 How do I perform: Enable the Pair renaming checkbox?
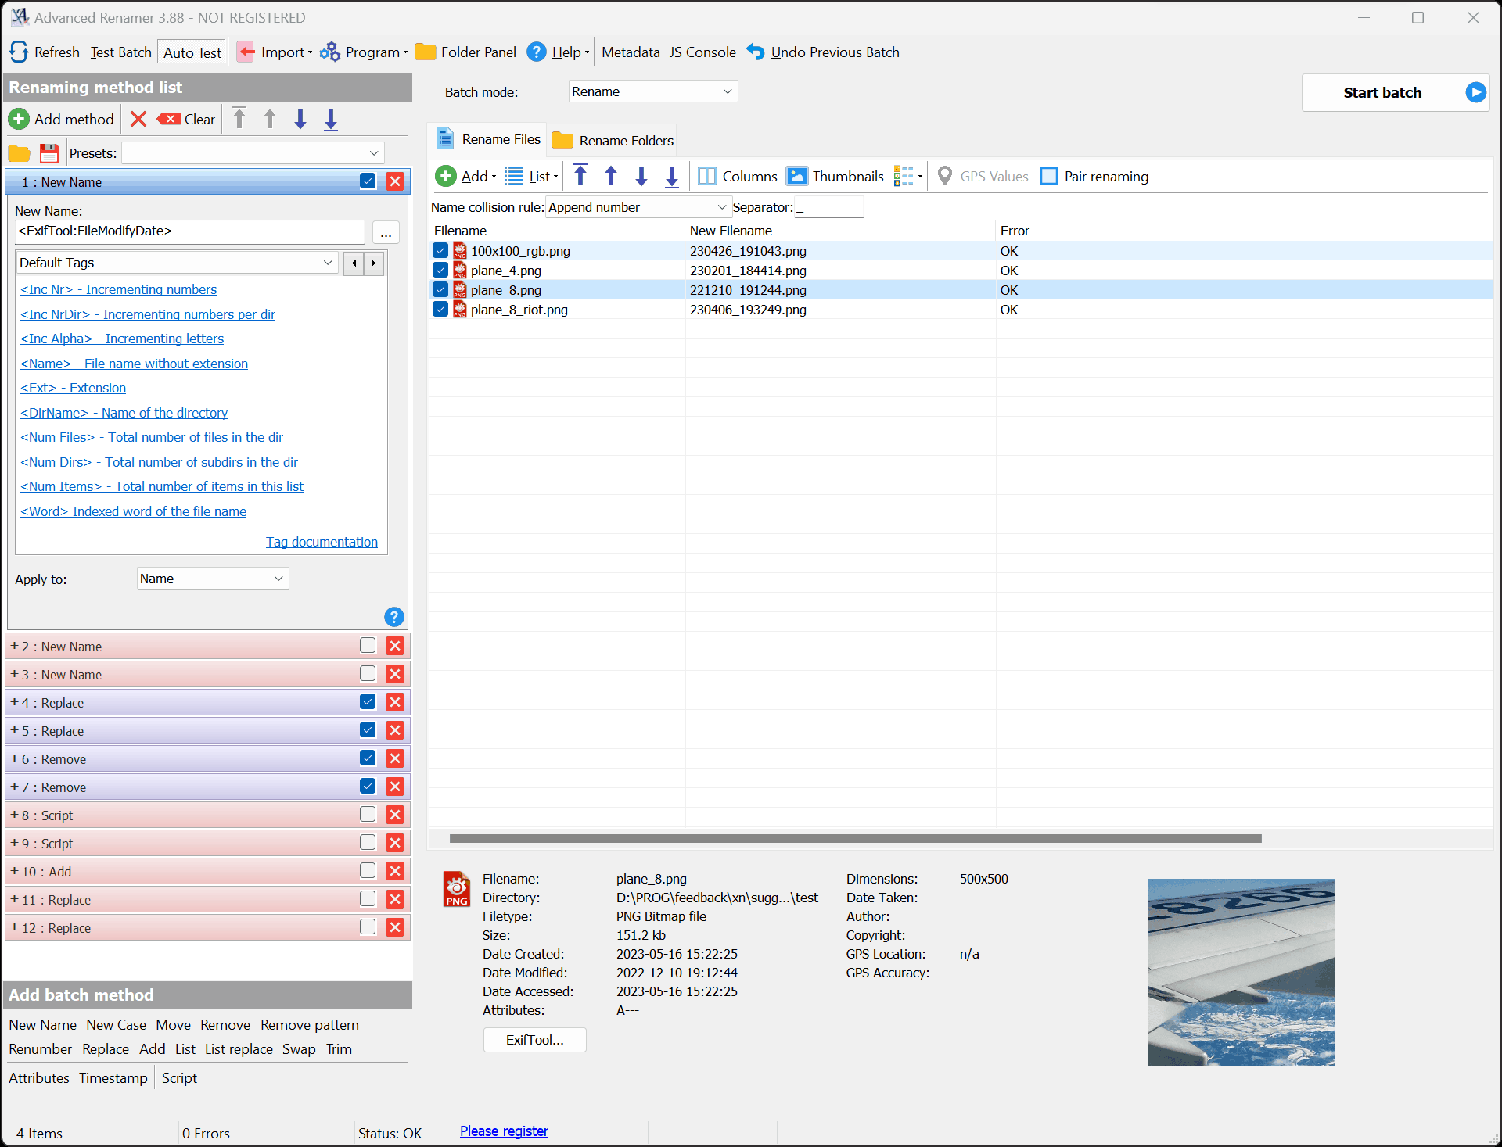coord(1049,177)
